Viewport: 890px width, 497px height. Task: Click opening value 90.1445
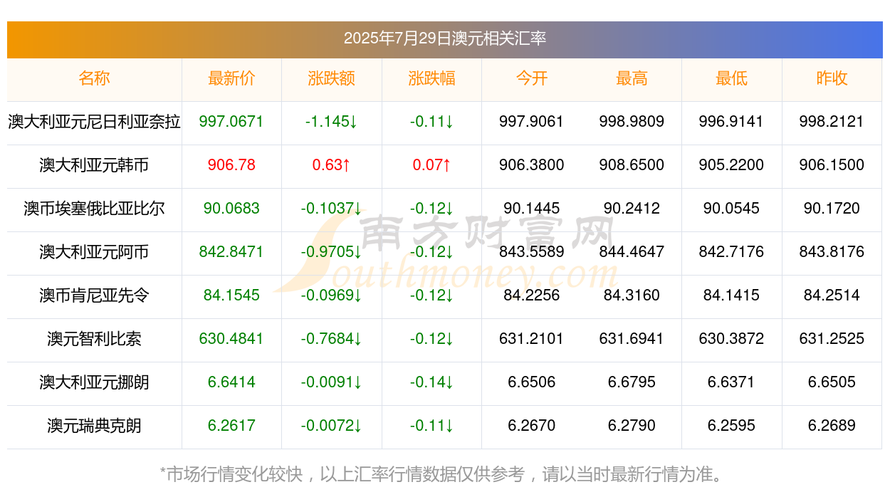532,209
